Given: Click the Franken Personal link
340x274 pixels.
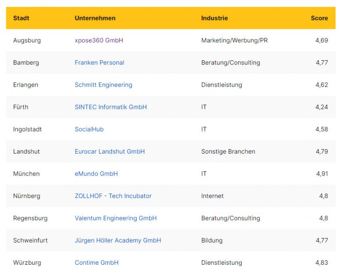Looking at the screenshot, I should (99, 62).
